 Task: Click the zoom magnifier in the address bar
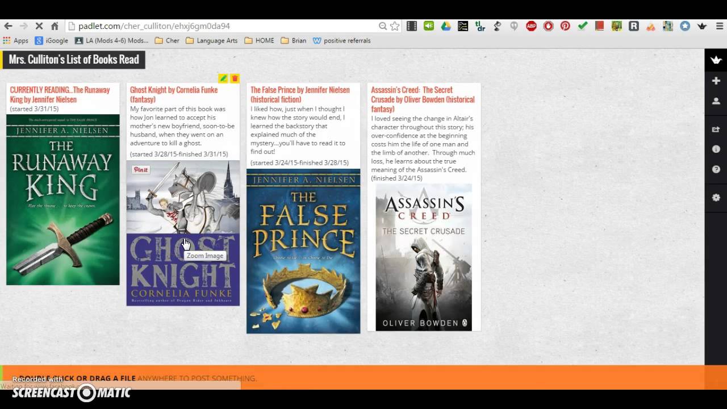[x=383, y=26]
